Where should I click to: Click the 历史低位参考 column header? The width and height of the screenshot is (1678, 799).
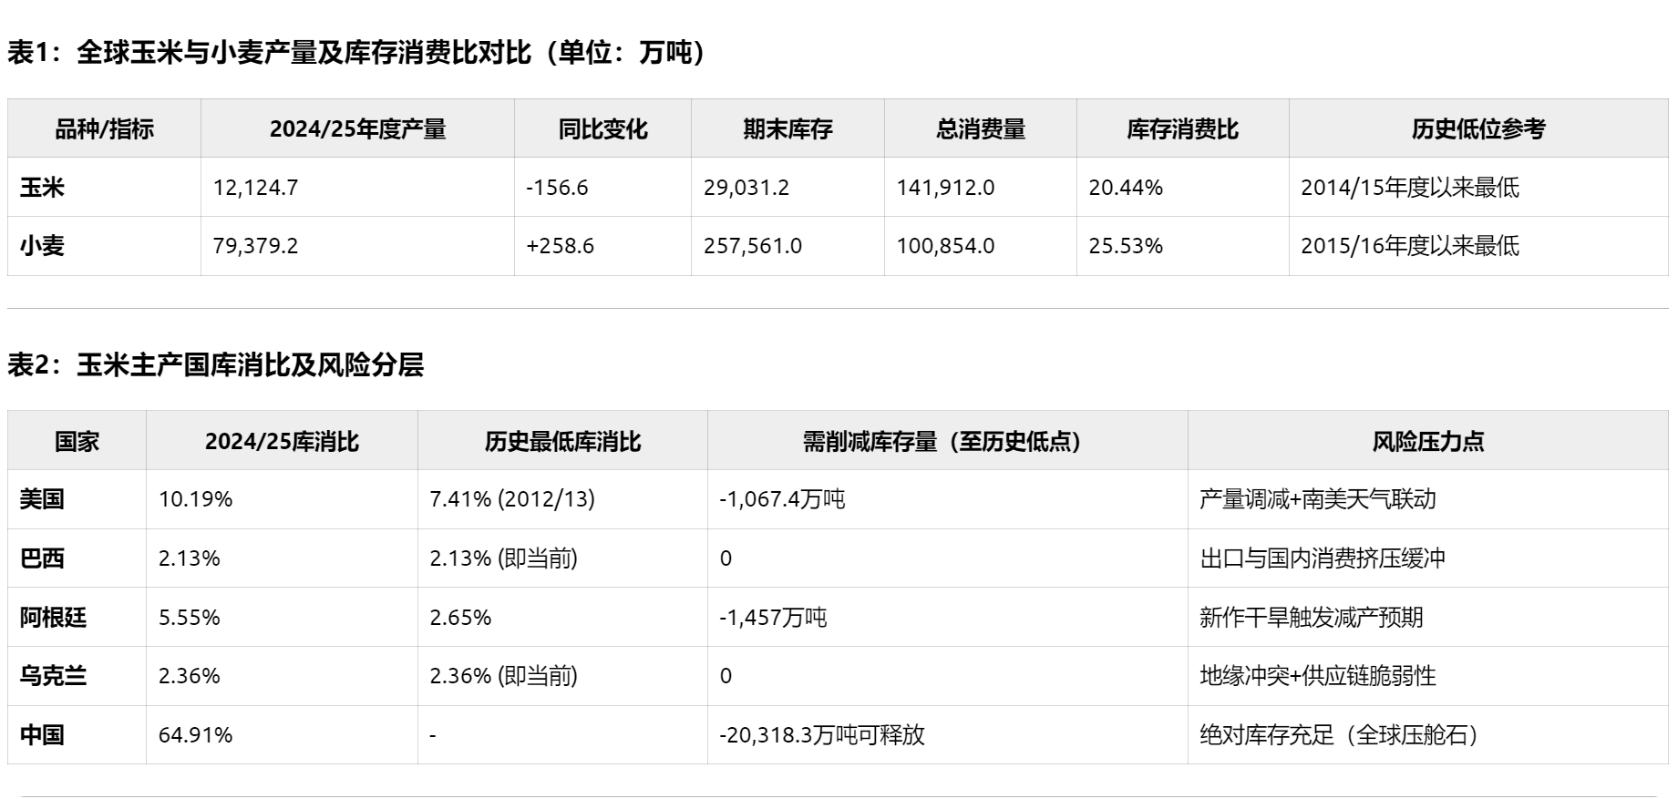[x=1477, y=129]
